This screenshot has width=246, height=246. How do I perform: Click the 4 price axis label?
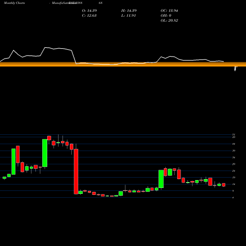click(x=233, y=198)
